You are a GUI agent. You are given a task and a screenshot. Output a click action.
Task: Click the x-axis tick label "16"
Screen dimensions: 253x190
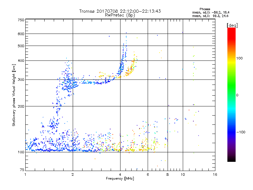[x=215, y=174]
